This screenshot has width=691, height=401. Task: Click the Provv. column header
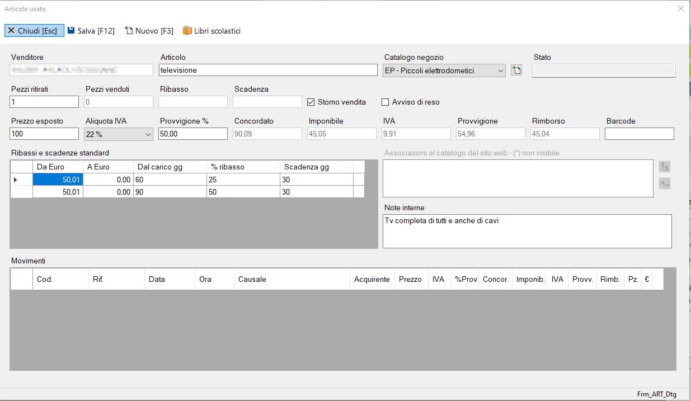click(x=582, y=279)
